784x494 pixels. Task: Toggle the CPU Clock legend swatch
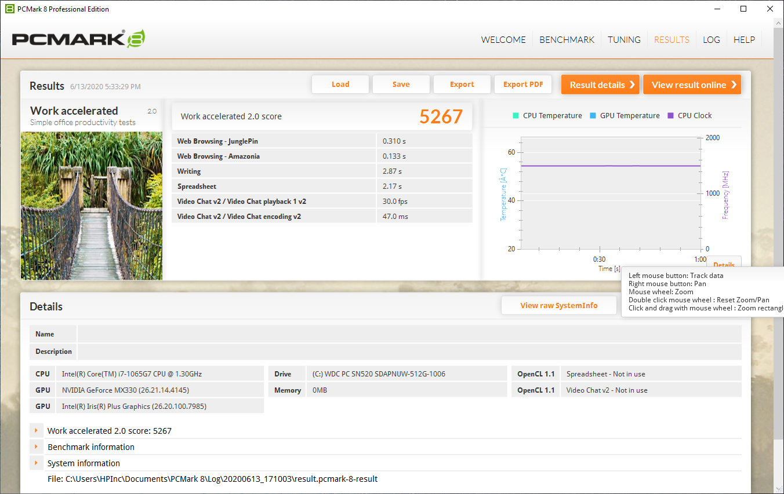click(671, 115)
